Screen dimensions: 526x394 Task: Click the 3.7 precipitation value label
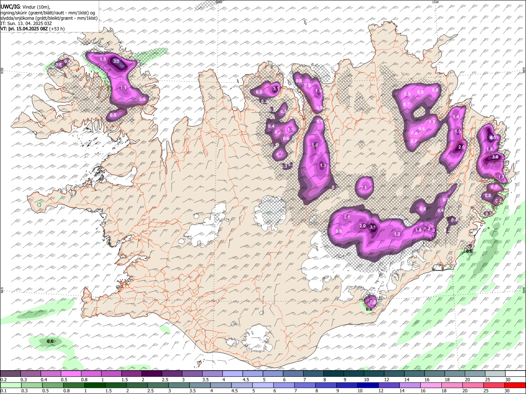pyautogui.click(x=116, y=62)
